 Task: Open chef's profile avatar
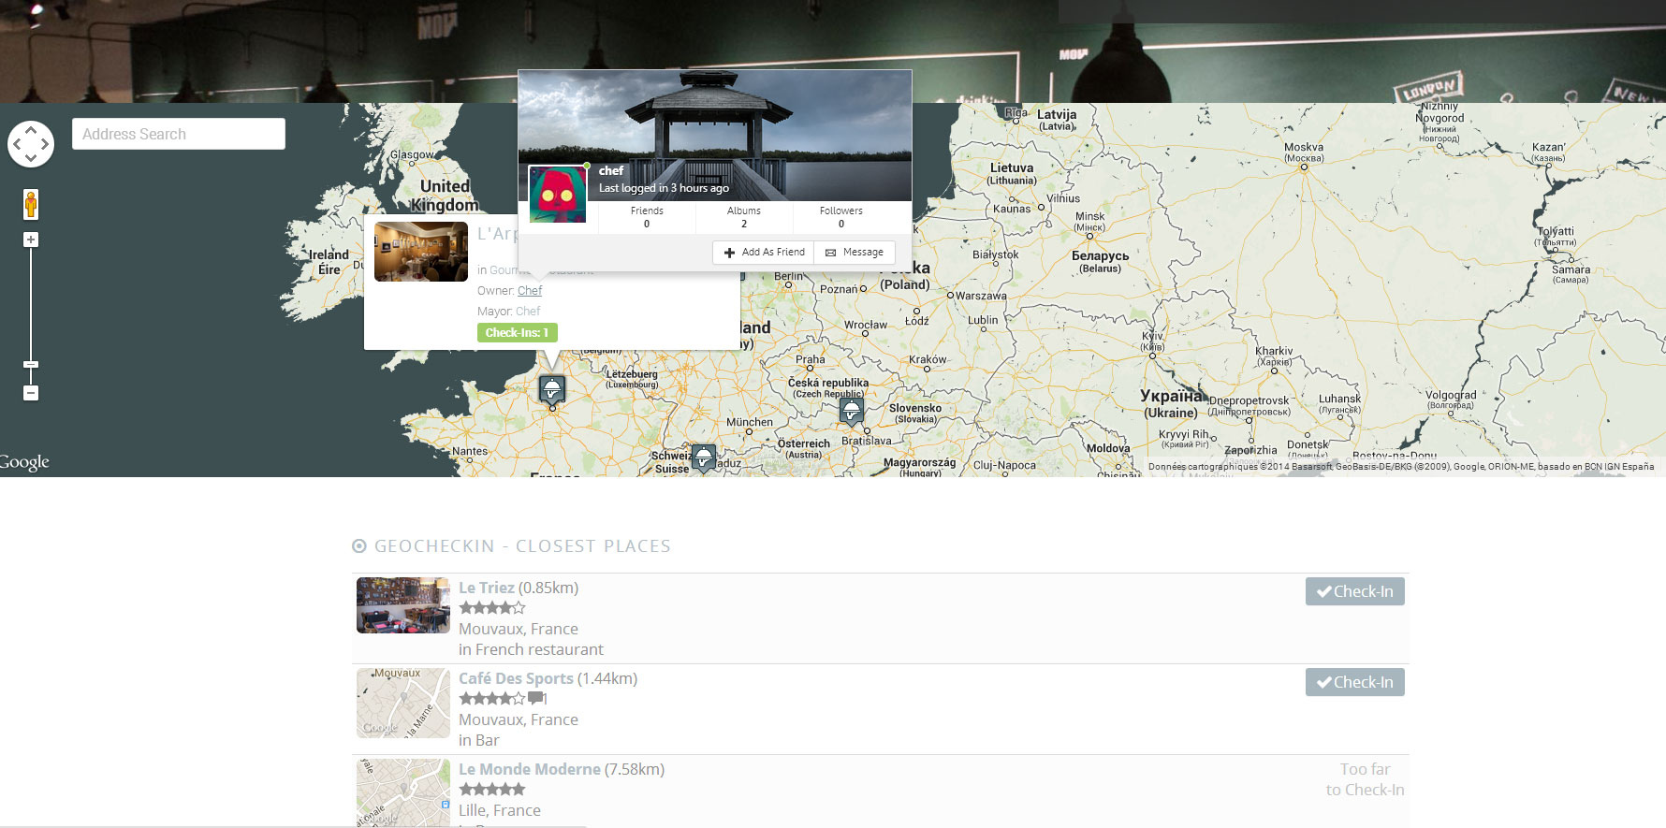(558, 195)
